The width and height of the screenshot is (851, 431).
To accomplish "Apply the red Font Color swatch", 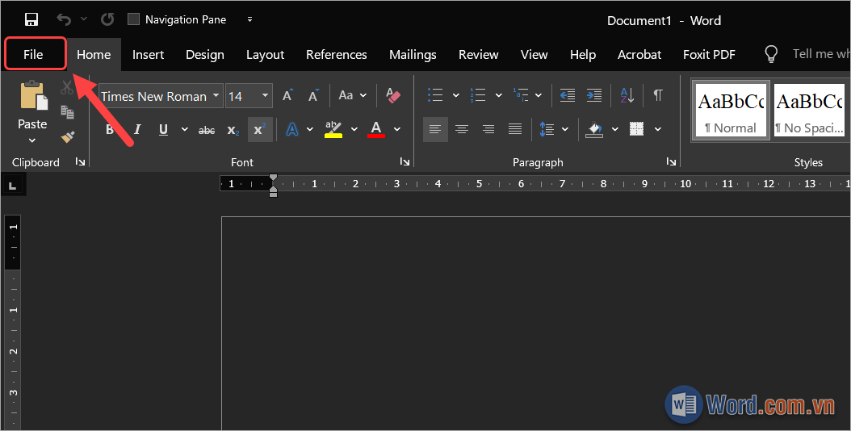I will [376, 129].
